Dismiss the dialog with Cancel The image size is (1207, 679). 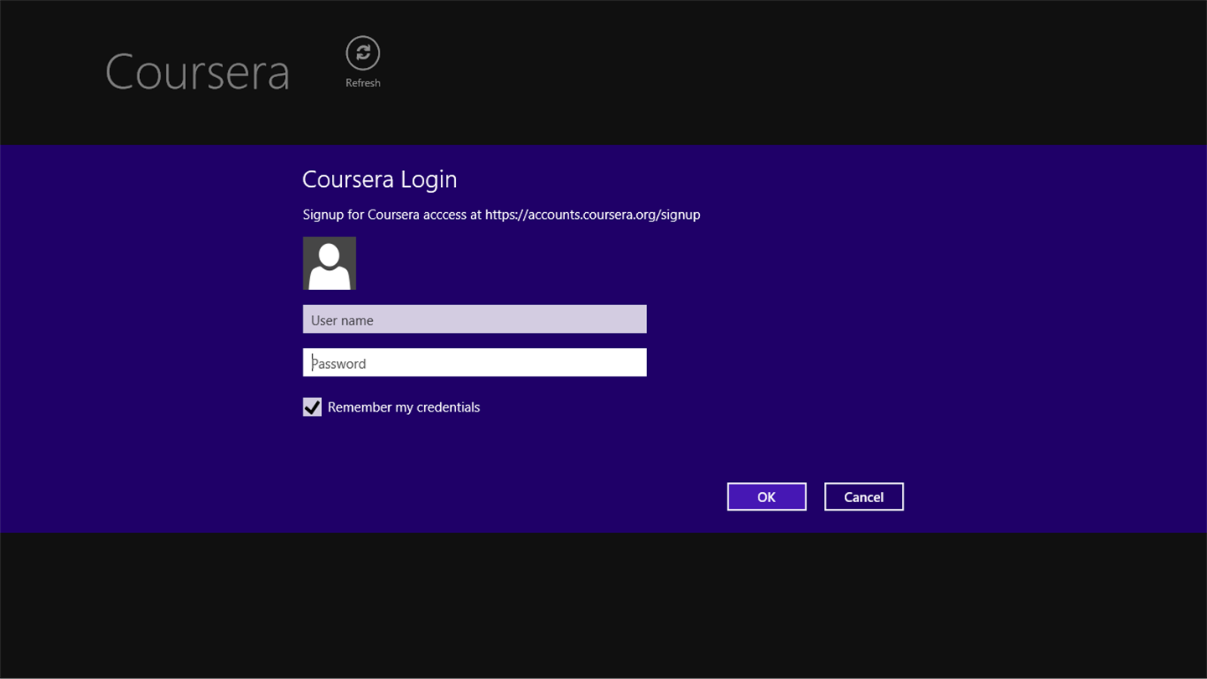coord(863,497)
